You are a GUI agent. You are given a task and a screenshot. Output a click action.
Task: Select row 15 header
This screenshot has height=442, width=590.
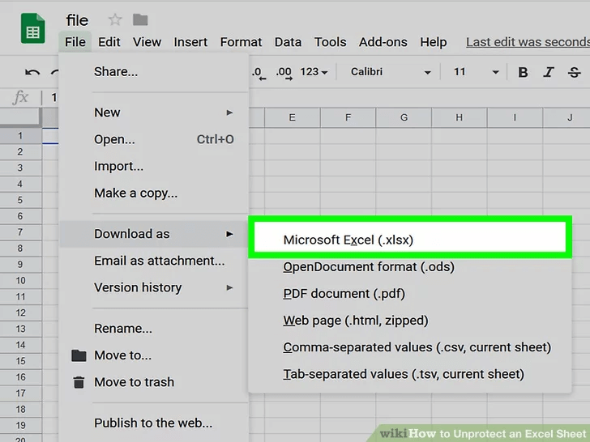pos(20,361)
